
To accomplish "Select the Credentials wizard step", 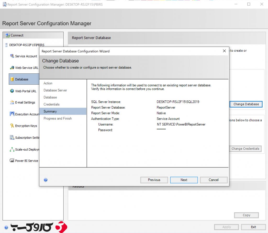I will coord(51,104).
